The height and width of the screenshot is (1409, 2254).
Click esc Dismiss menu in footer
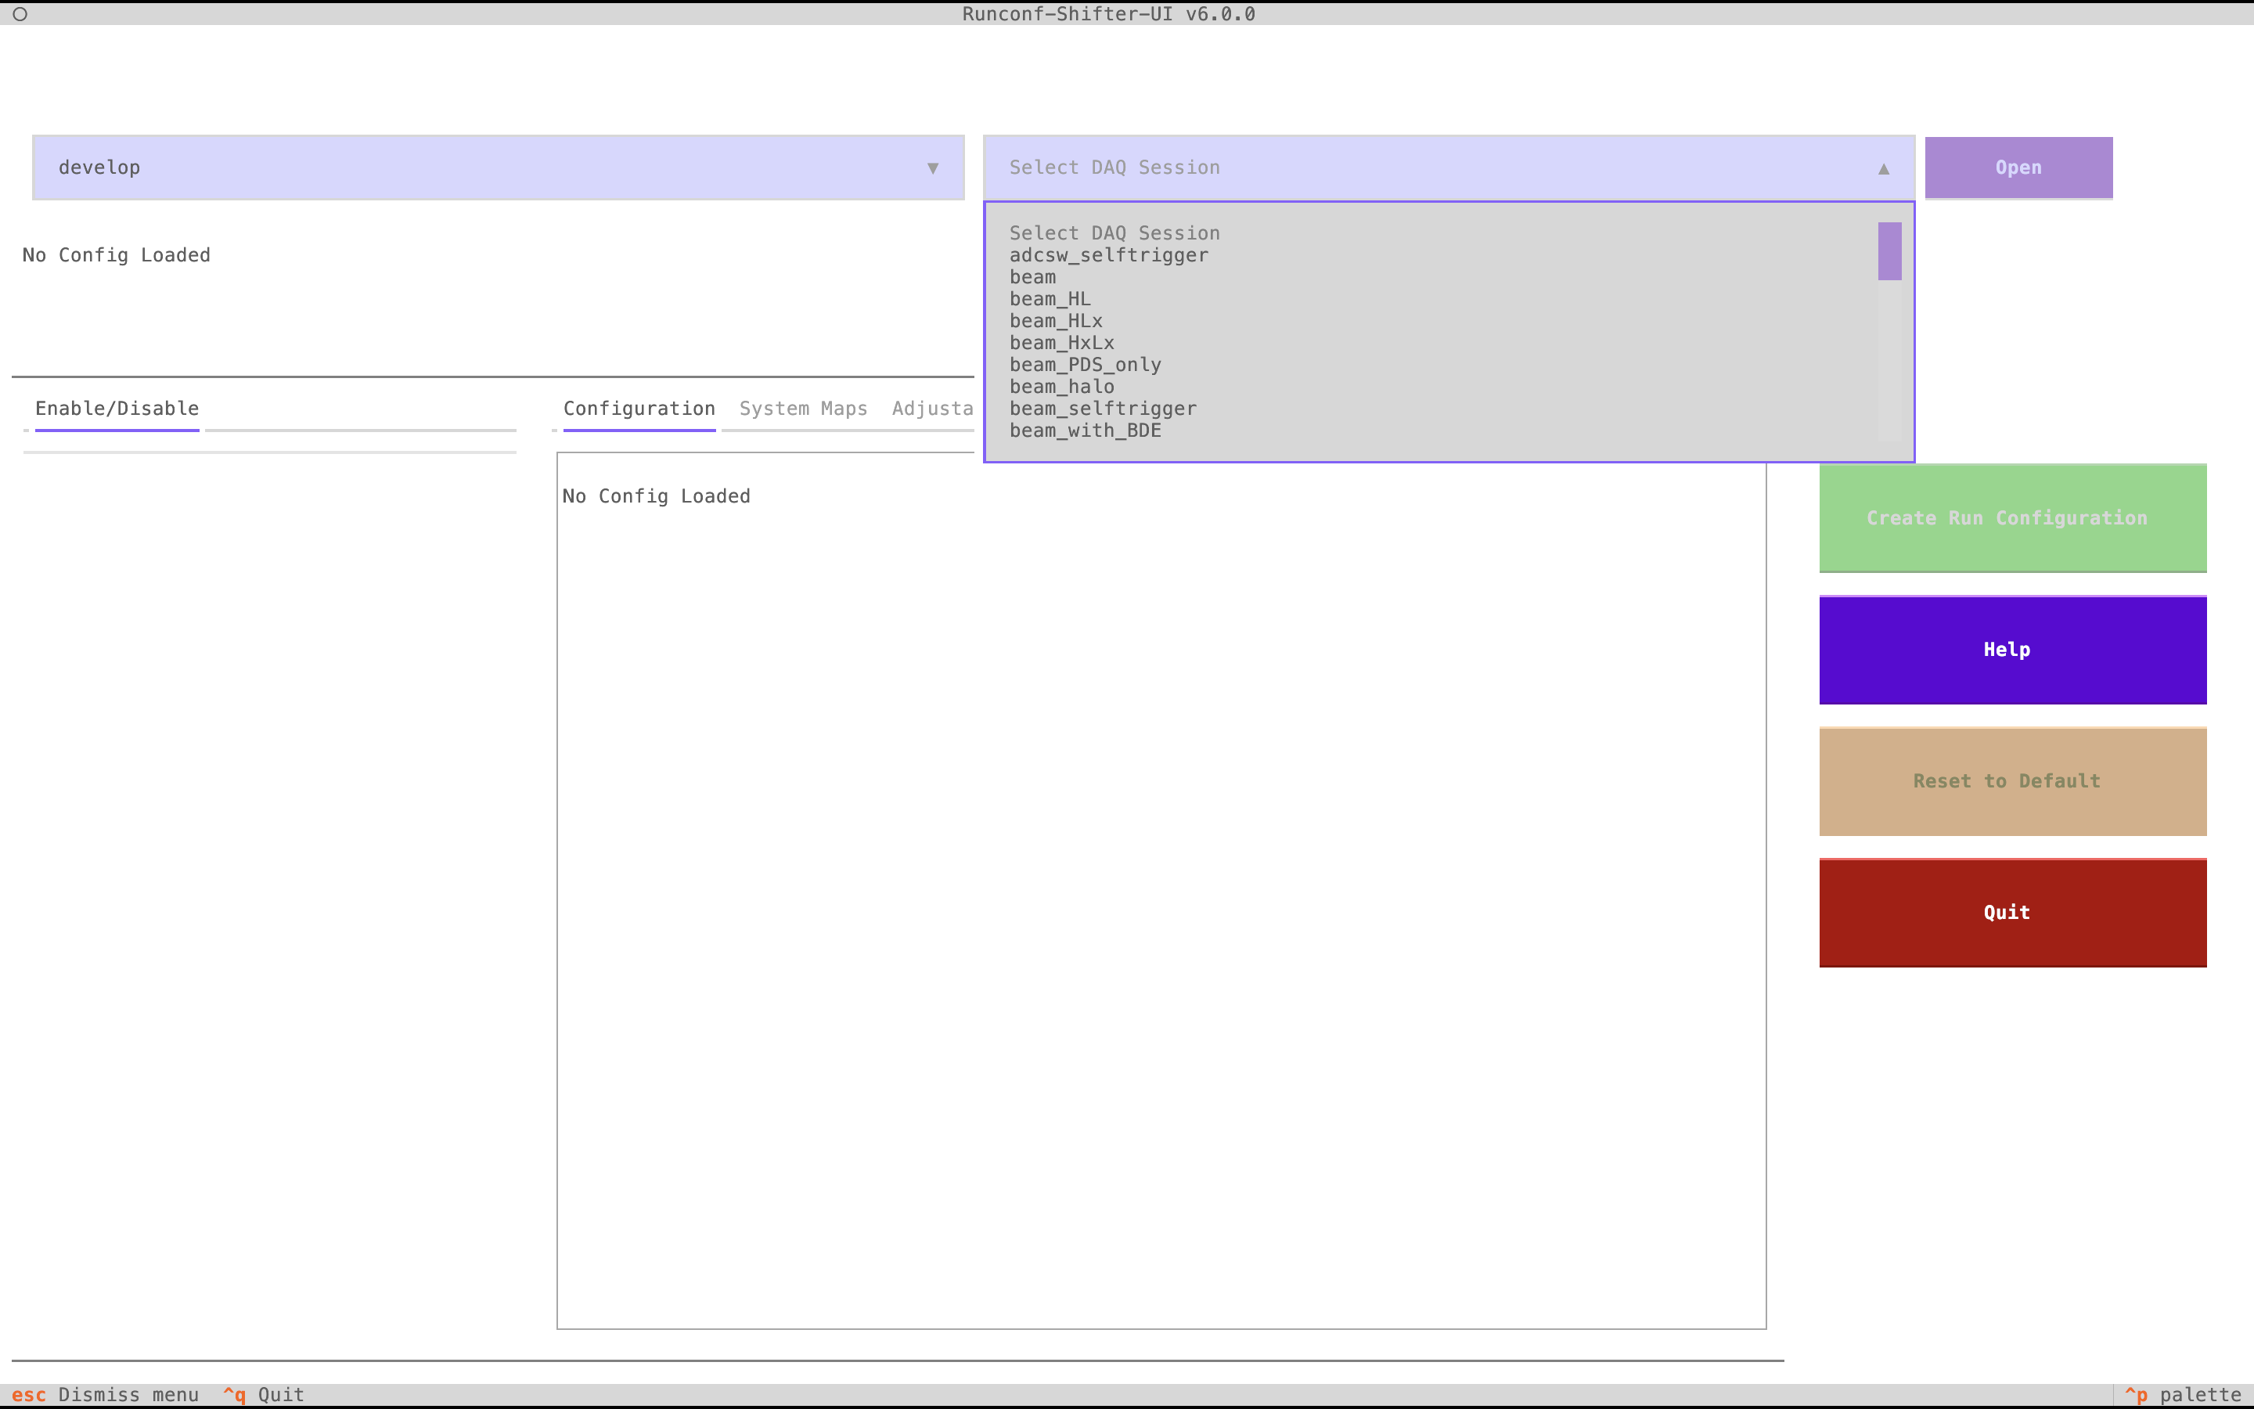(x=105, y=1394)
